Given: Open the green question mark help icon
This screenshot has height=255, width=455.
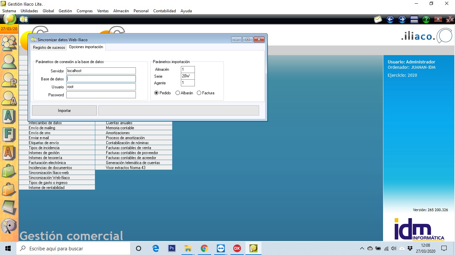Looking at the screenshot, I should tap(426, 19).
